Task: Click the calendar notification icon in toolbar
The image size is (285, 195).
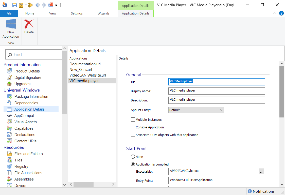Action: (x=51, y=5)
